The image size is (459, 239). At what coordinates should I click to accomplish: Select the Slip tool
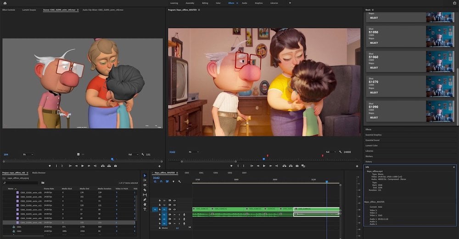pyautogui.click(x=145, y=195)
